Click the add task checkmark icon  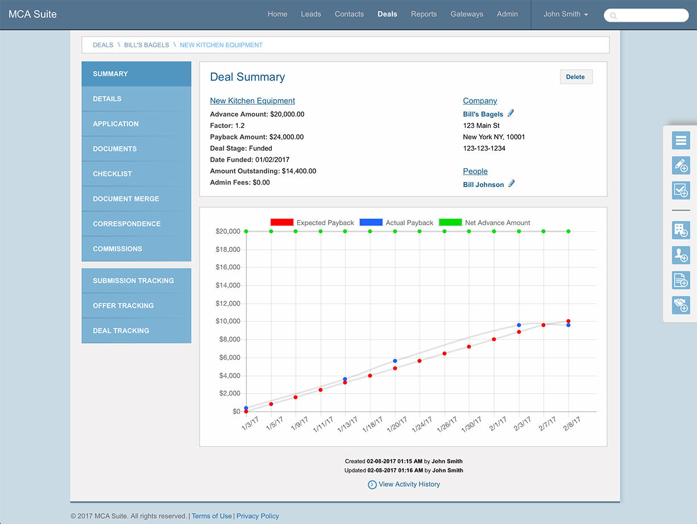(681, 190)
